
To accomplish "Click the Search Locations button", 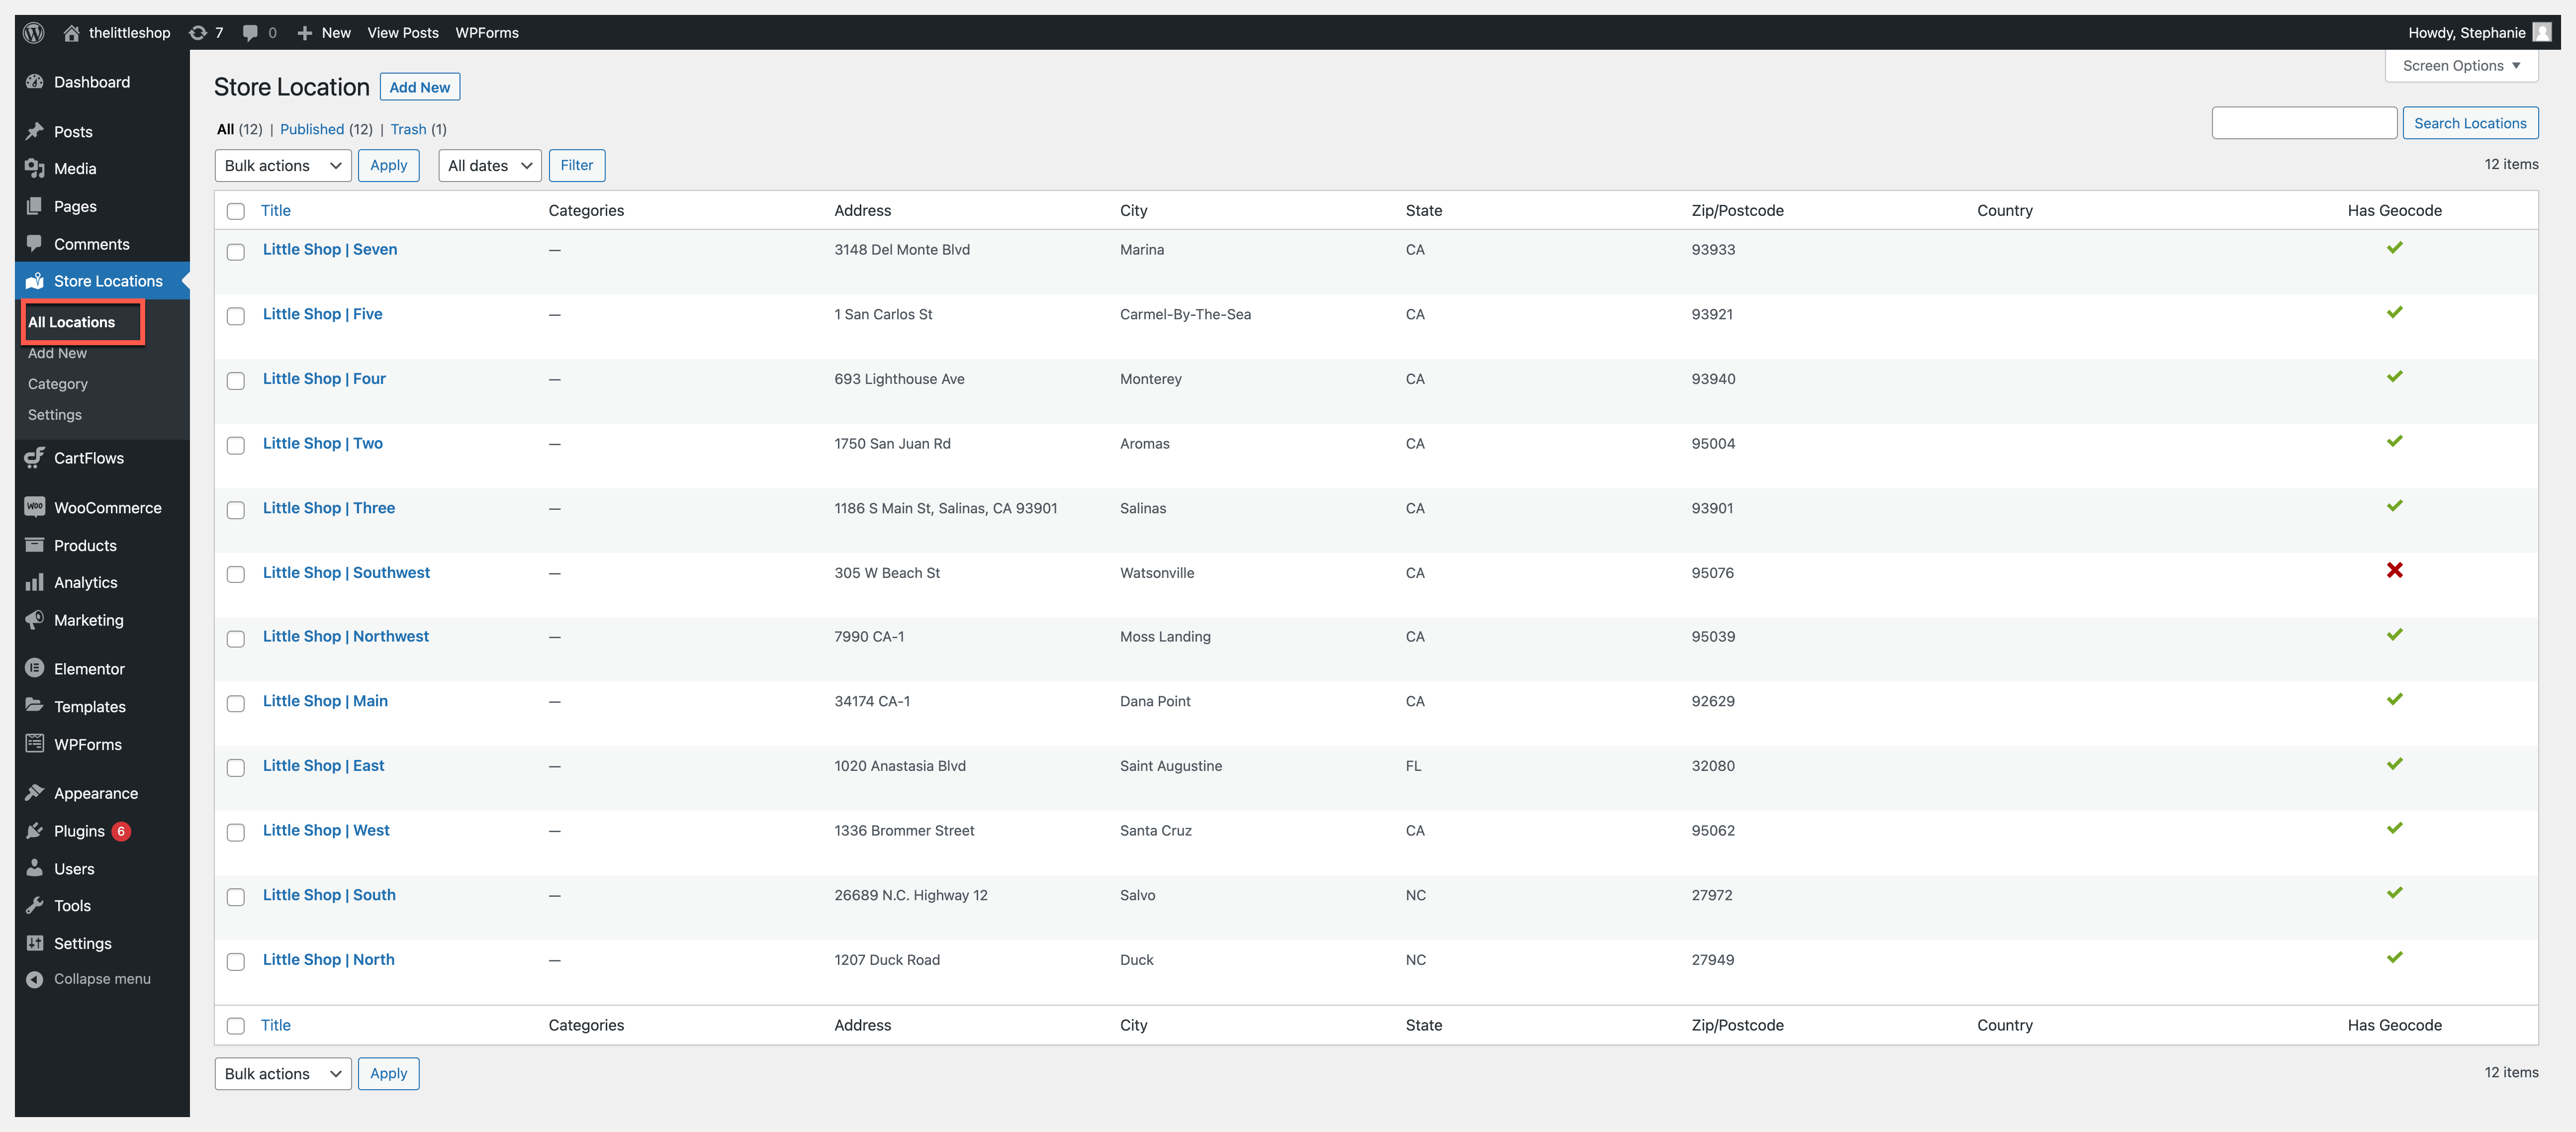I will (x=2469, y=123).
